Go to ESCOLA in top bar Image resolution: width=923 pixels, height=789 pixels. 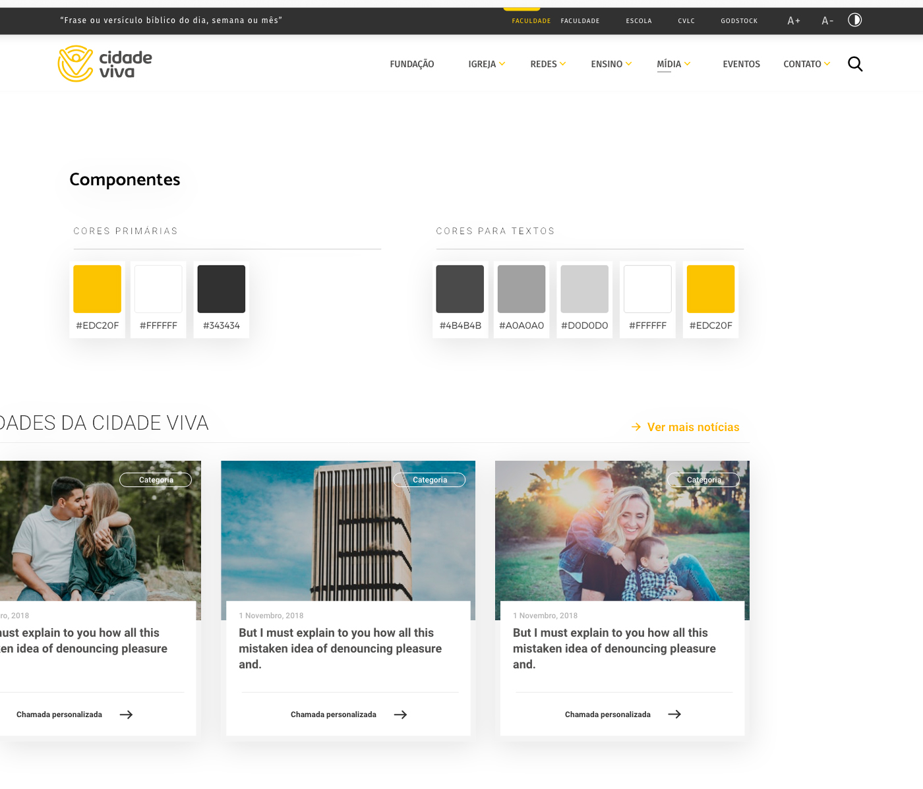pyautogui.click(x=639, y=21)
